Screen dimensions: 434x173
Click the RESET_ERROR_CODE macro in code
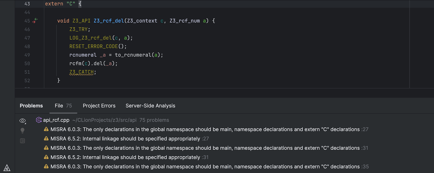[93, 46]
